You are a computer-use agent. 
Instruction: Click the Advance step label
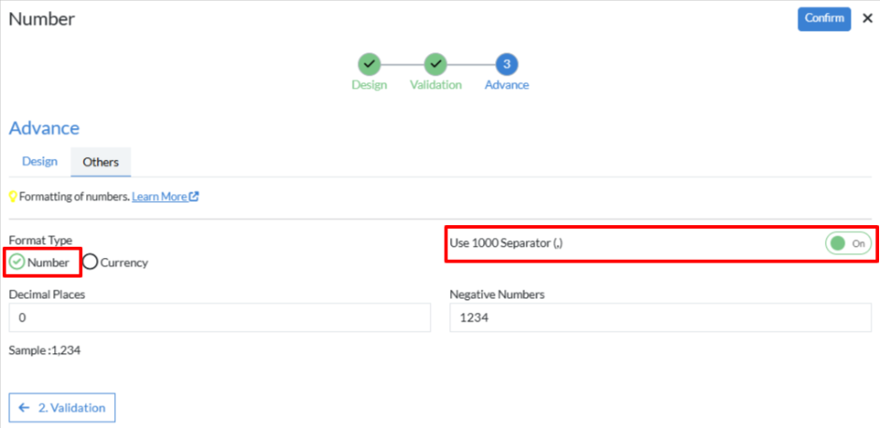[506, 85]
